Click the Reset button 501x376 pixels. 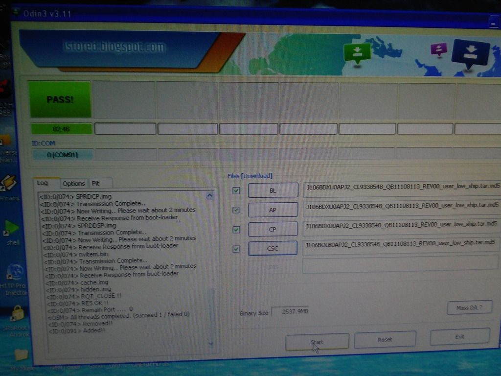(385, 339)
